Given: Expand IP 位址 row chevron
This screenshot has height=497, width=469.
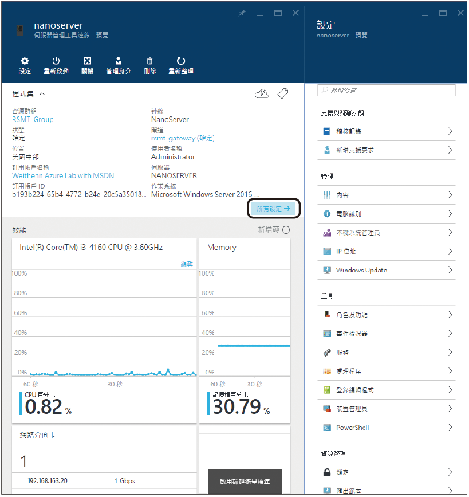Looking at the screenshot, I should coord(450,251).
